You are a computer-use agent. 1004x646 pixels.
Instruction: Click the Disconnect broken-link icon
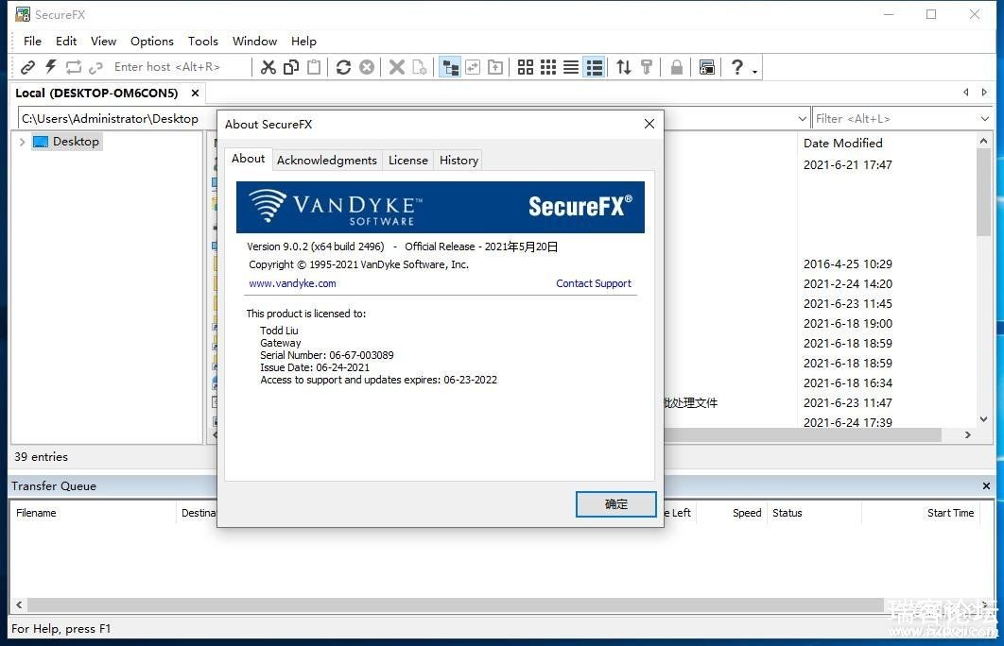(96, 67)
